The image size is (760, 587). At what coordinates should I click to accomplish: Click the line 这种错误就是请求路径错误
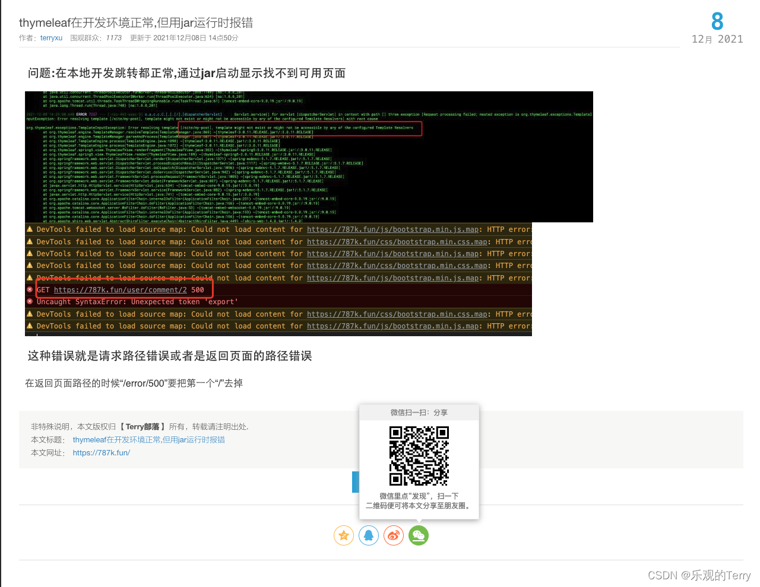point(170,356)
